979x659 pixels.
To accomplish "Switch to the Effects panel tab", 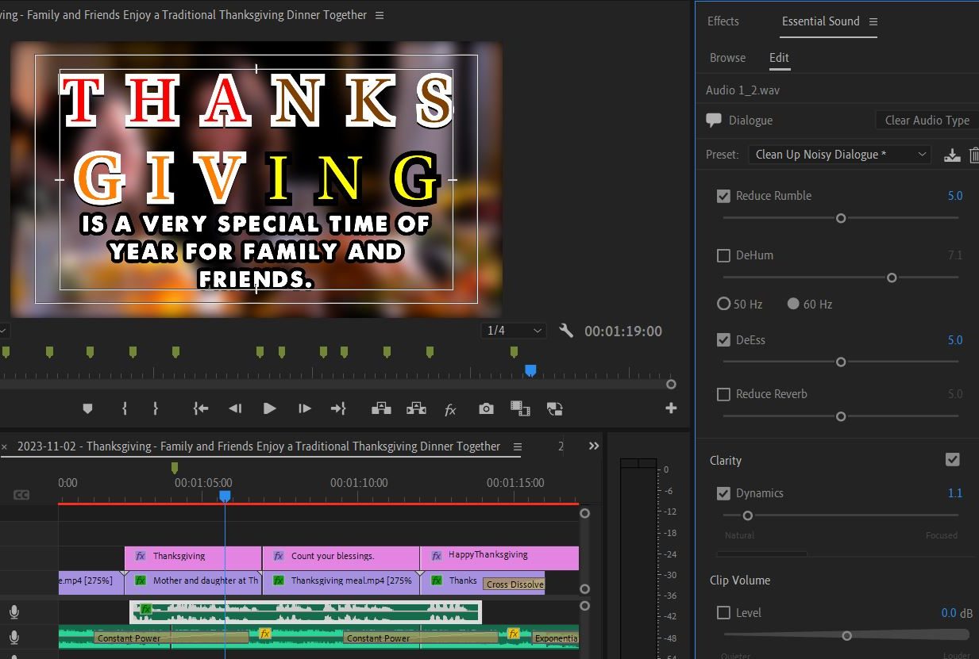I will coord(723,21).
